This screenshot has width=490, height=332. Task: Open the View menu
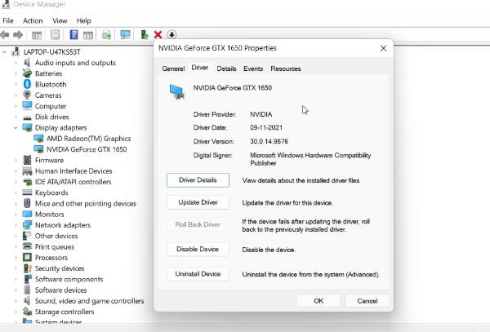(60, 20)
